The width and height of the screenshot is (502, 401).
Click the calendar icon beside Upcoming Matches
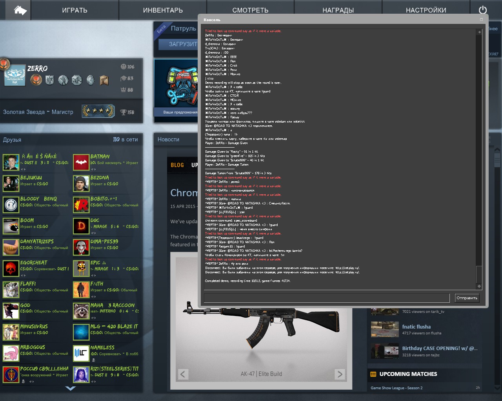point(373,374)
